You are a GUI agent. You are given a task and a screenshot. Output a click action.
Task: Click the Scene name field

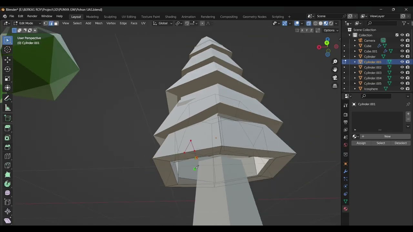[329, 16]
